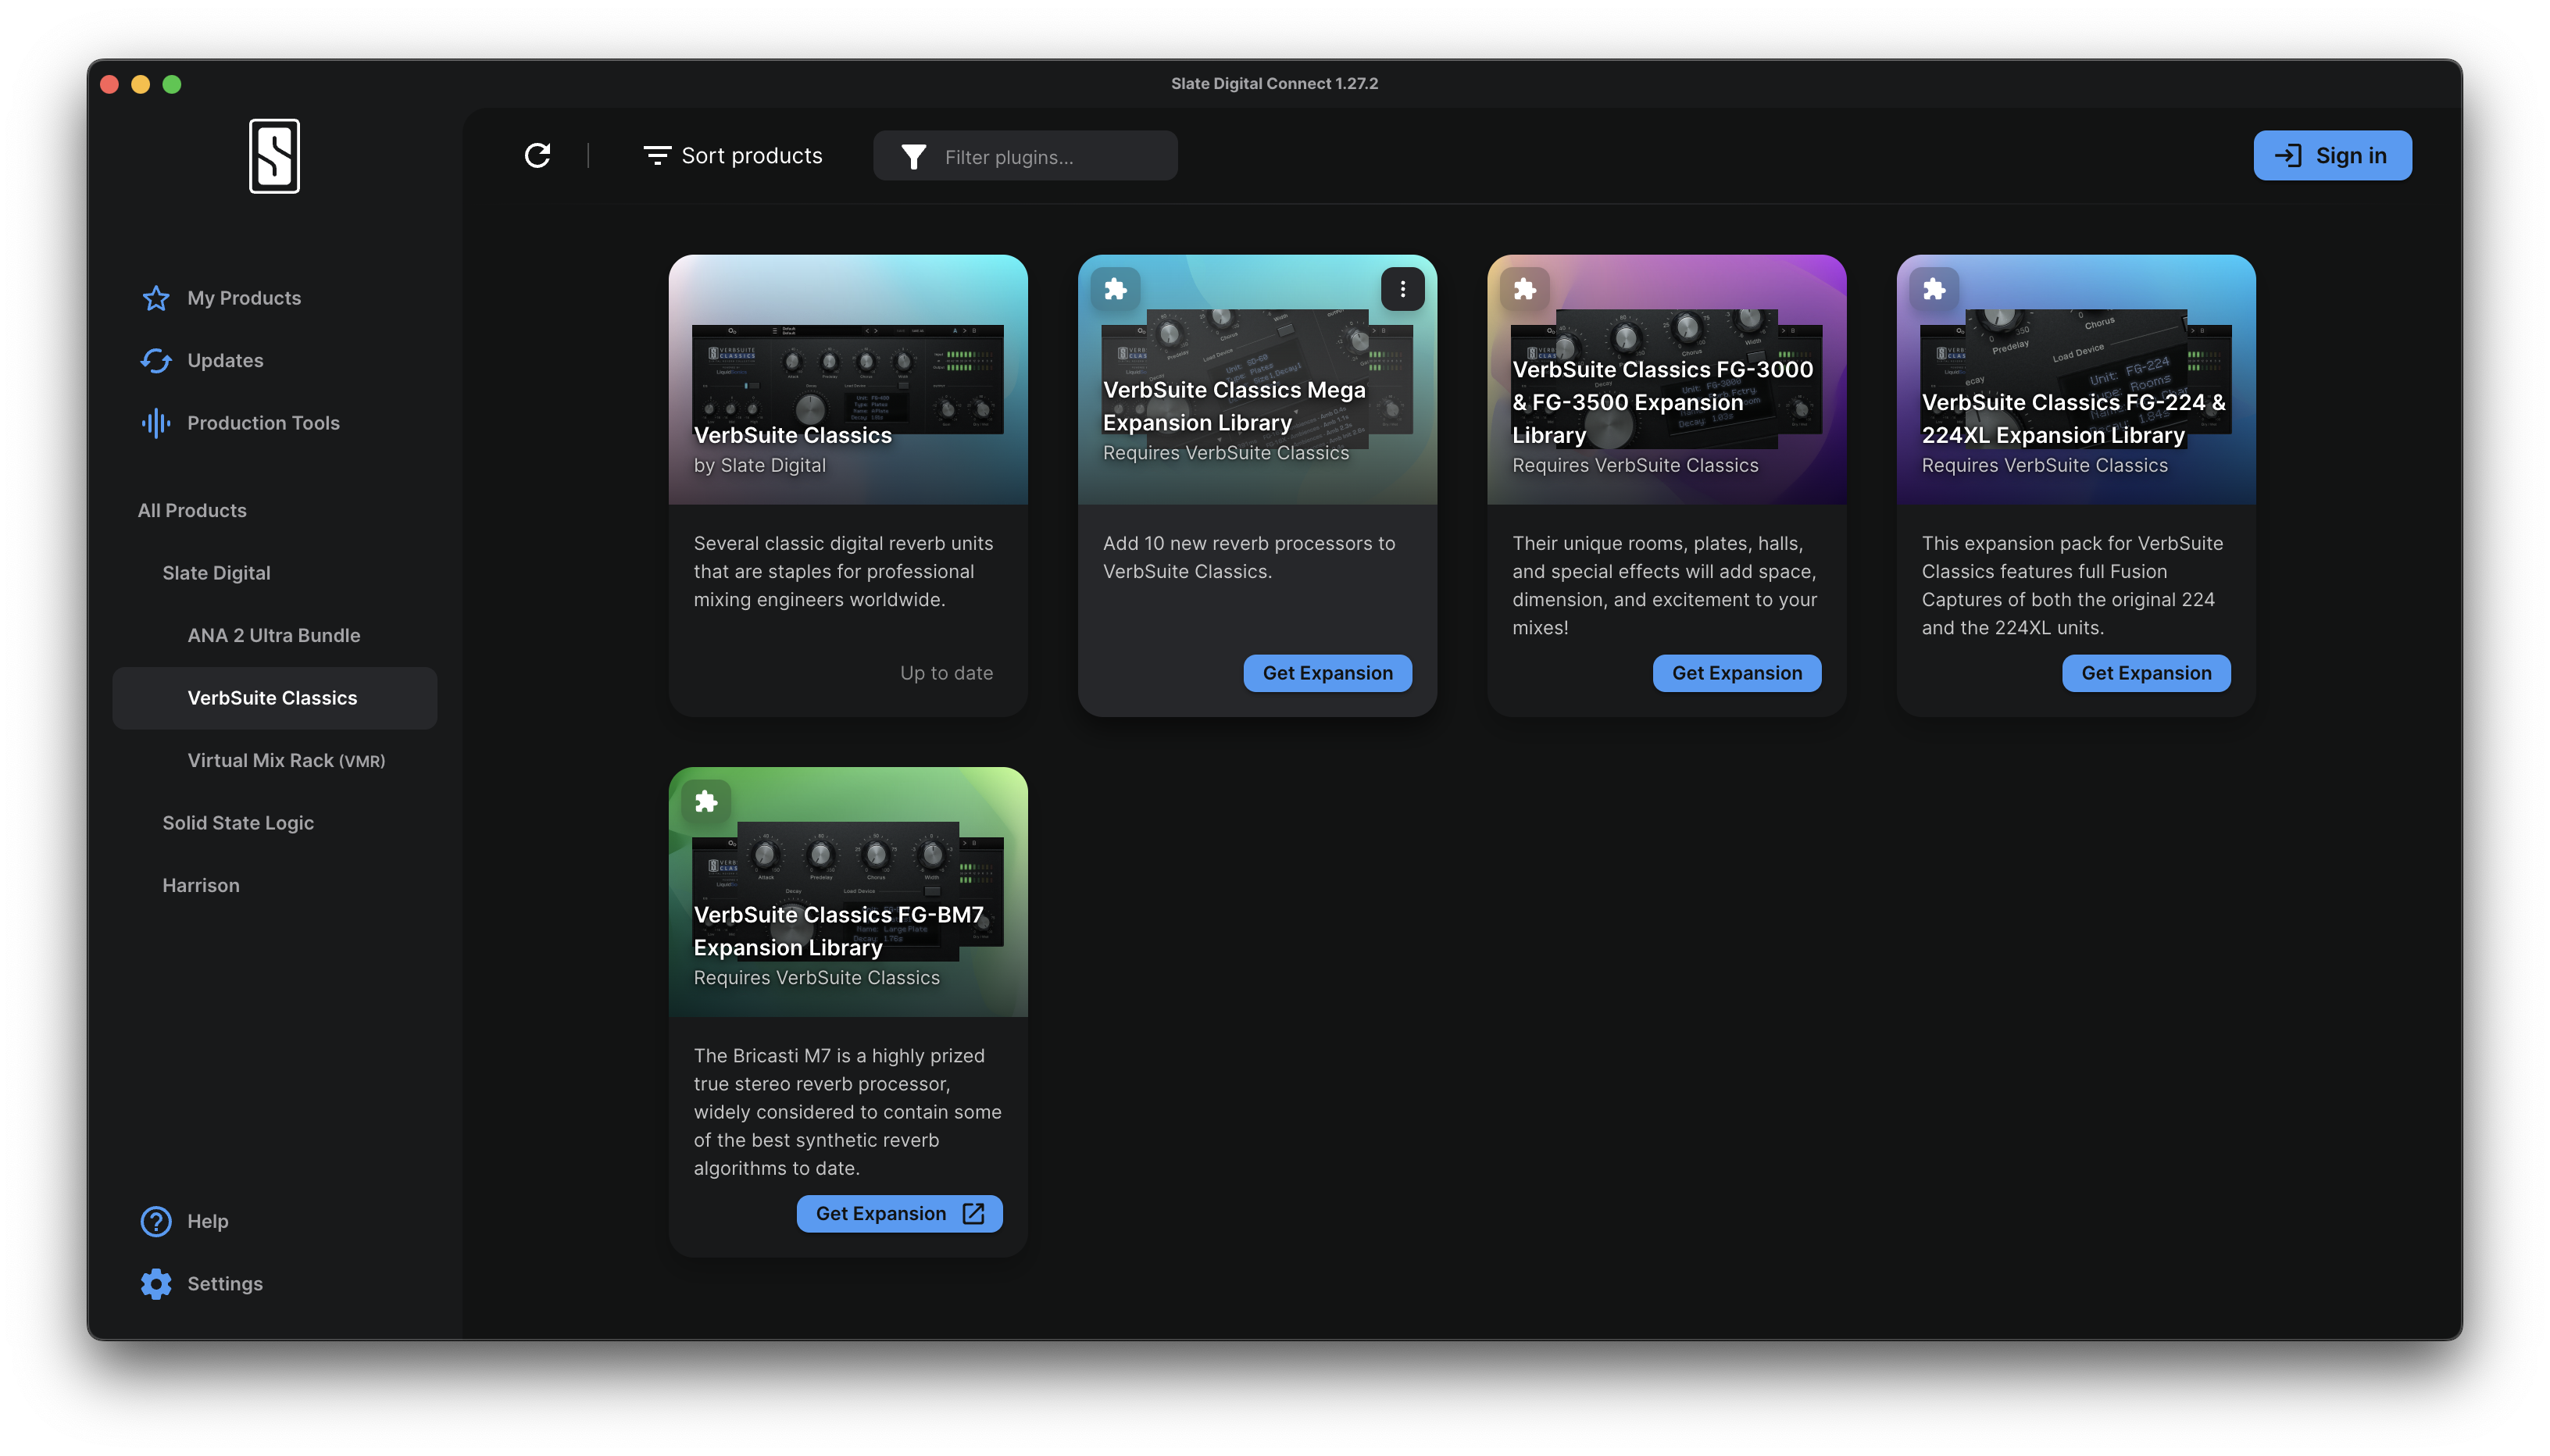The image size is (2550, 1456).
Task: Get Expansion for FG-BM7 Library
Action: click(x=899, y=1213)
